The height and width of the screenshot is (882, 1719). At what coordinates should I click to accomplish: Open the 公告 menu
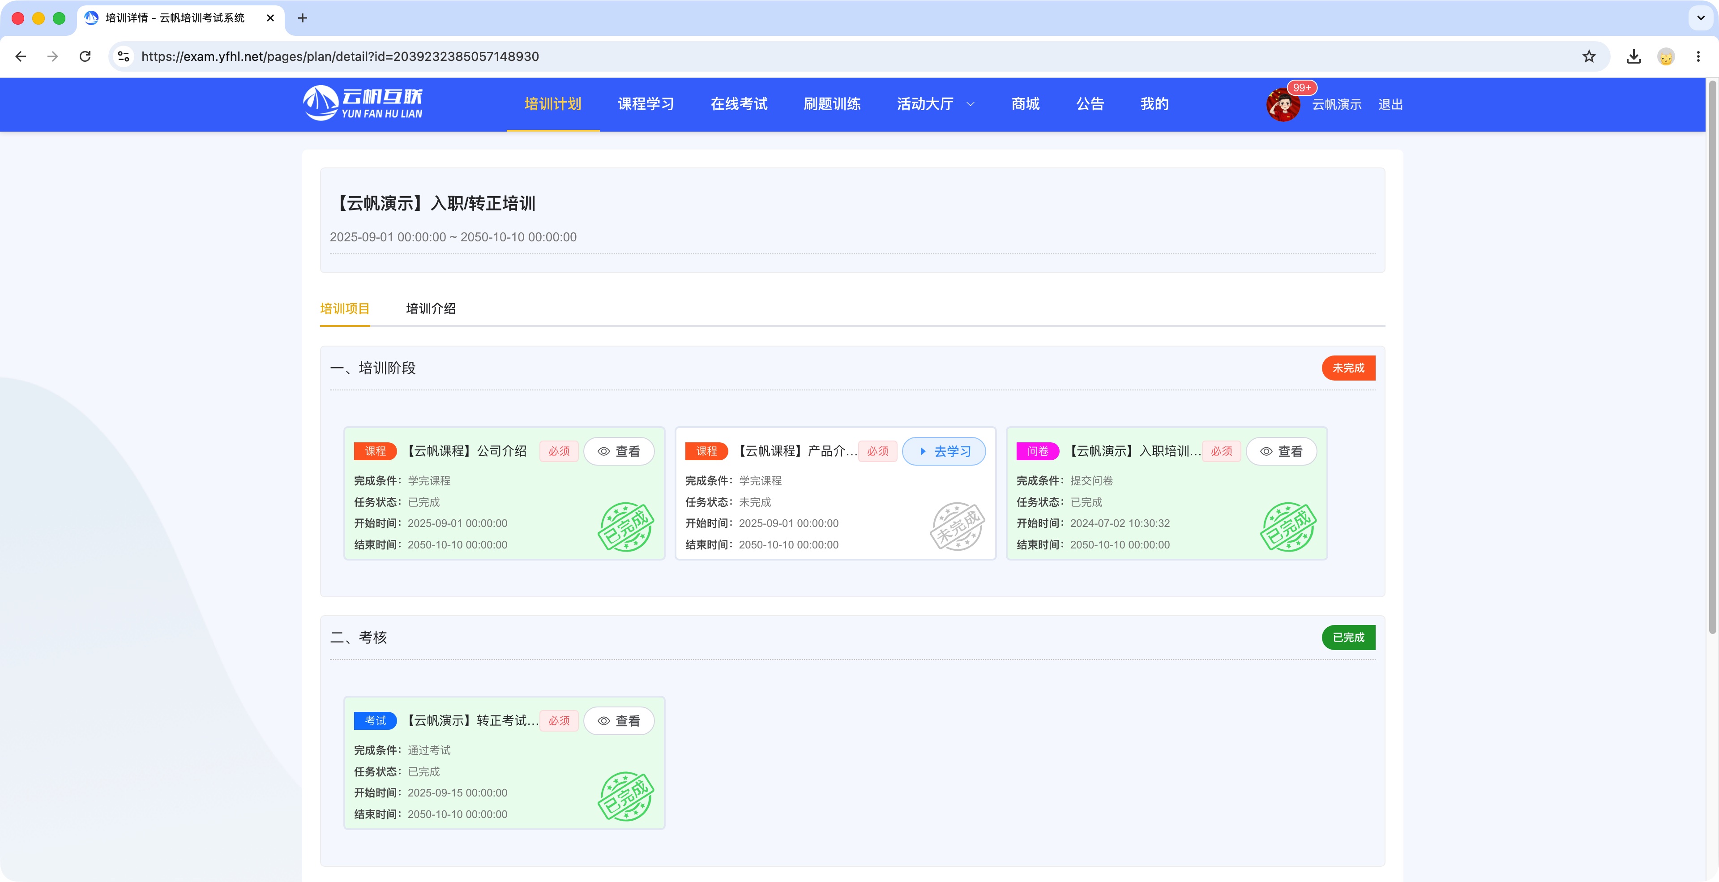(1090, 104)
